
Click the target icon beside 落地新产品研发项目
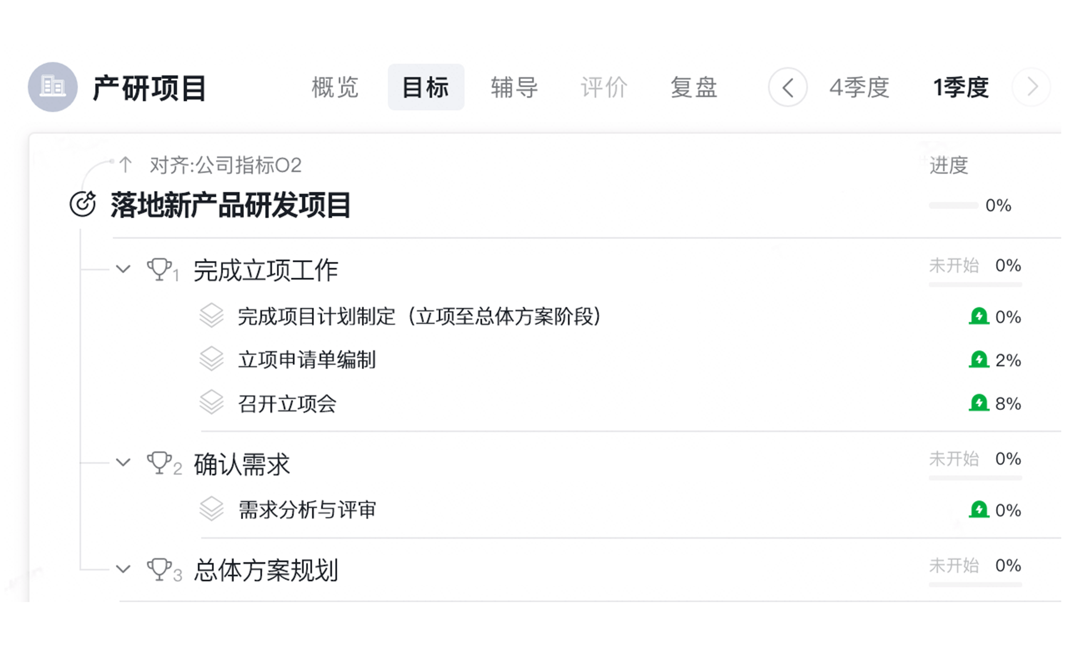[83, 205]
